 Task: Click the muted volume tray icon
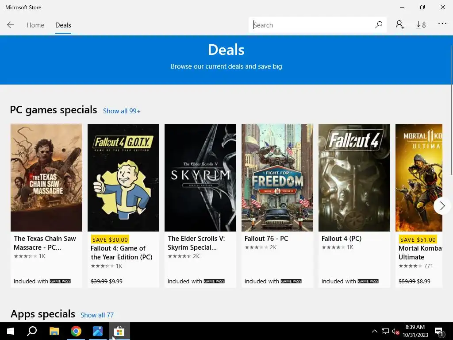tap(395, 331)
